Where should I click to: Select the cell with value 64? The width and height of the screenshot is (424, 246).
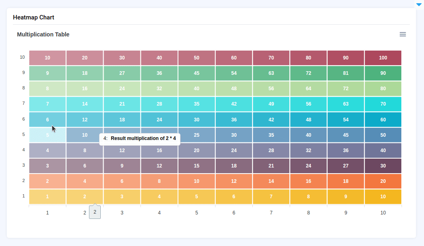308,89
